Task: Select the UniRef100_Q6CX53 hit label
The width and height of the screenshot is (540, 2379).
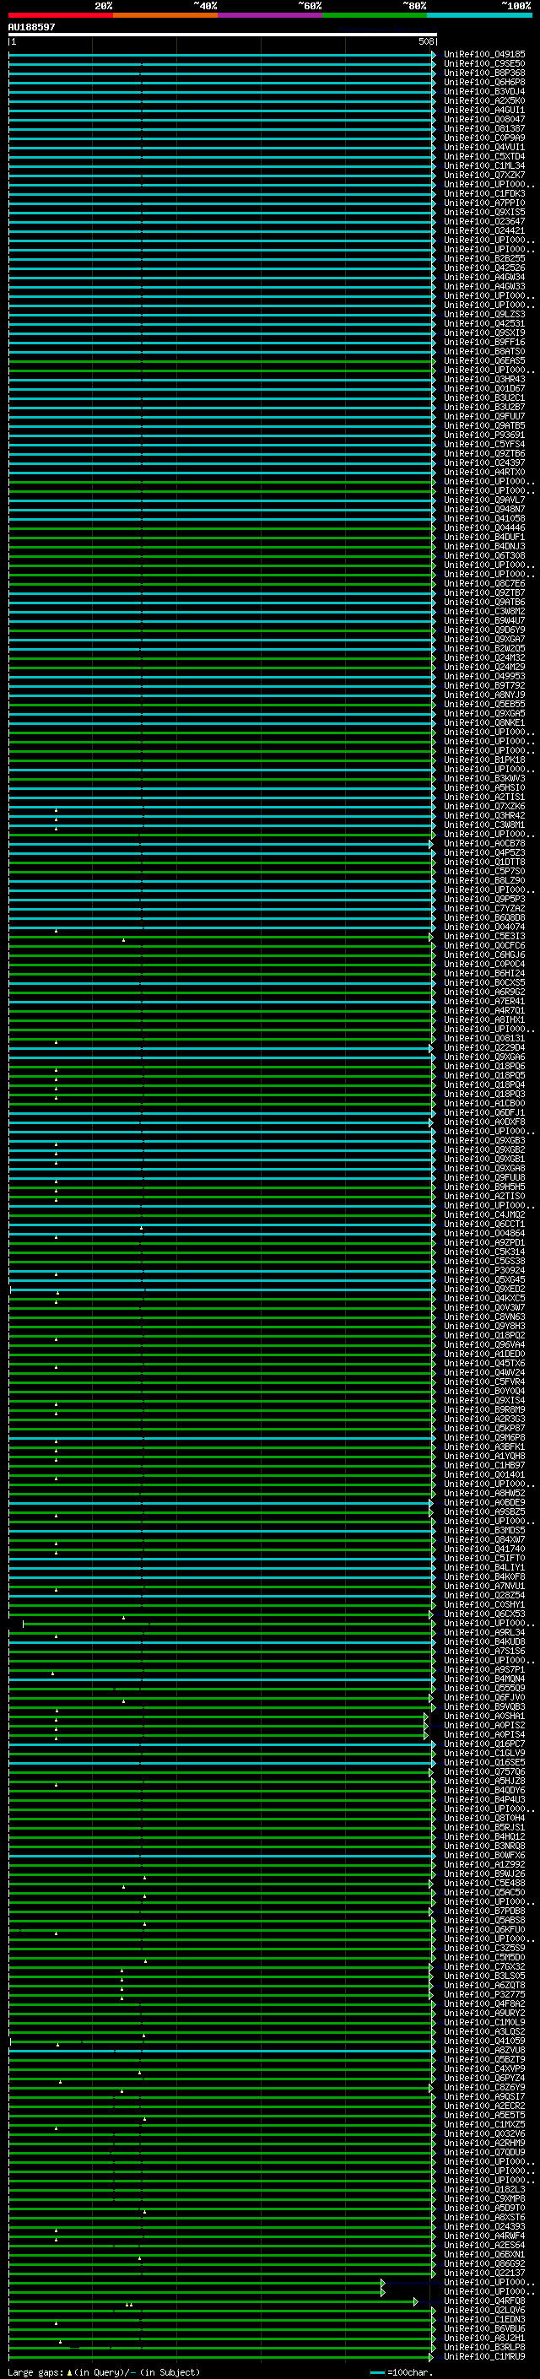Action: [x=483, y=1614]
